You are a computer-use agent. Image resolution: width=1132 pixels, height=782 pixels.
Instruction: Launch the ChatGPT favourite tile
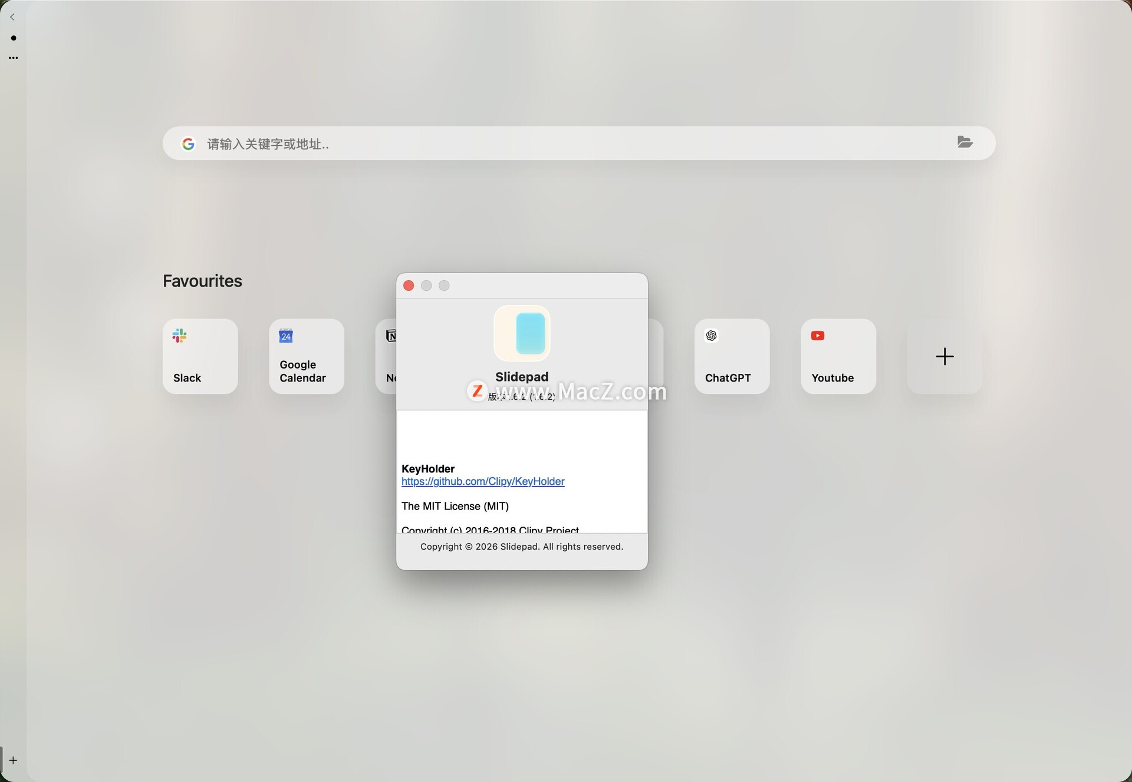pyautogui.click(x=732, y=356)
